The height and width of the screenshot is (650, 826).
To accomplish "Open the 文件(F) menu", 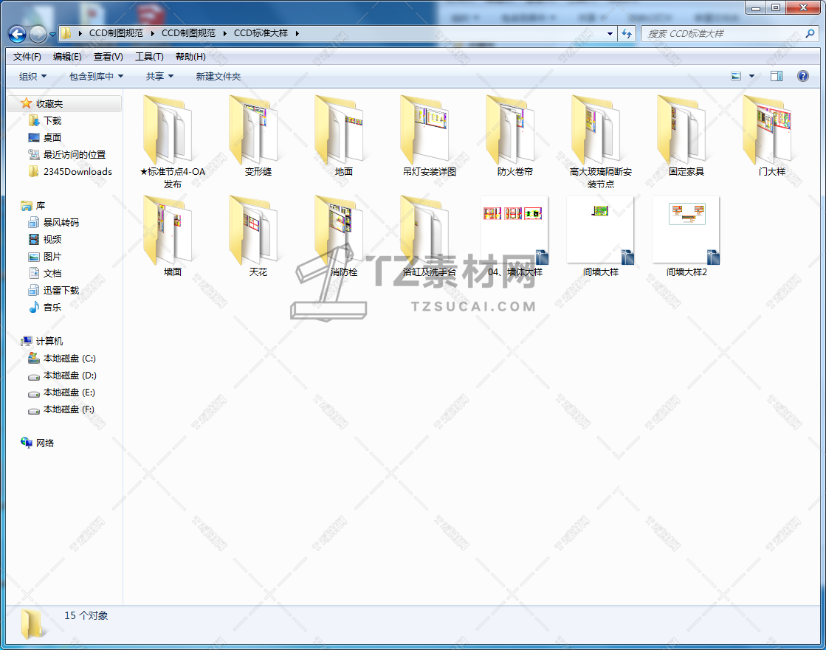I will coord(27,56).
